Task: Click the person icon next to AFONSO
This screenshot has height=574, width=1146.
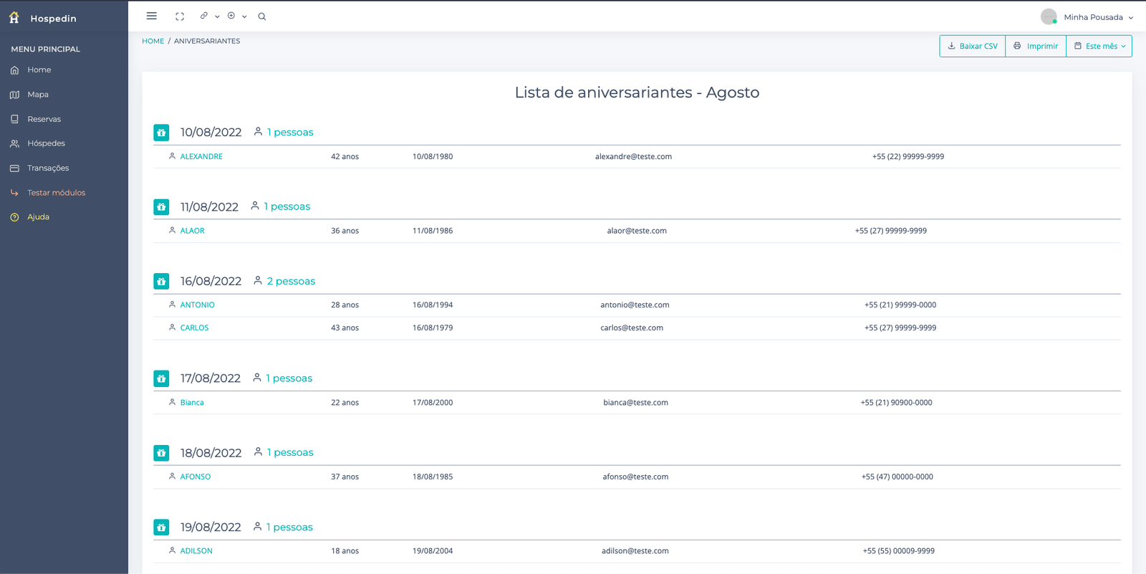Action: pos(172,476)
